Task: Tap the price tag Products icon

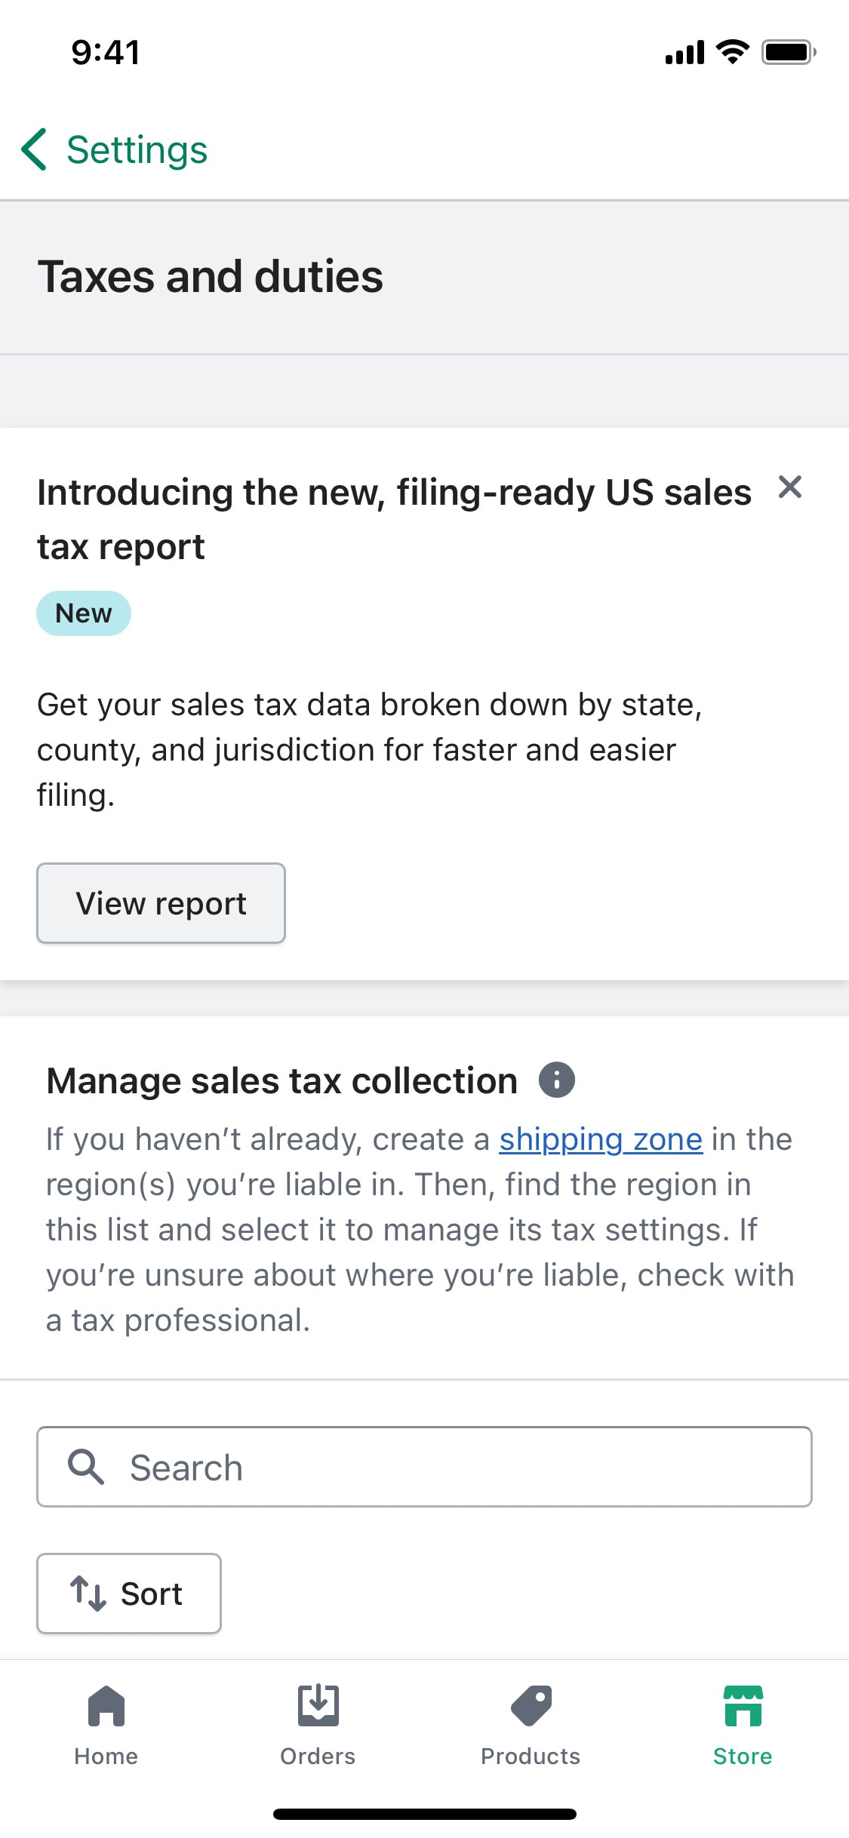Action: [531, 1706]
